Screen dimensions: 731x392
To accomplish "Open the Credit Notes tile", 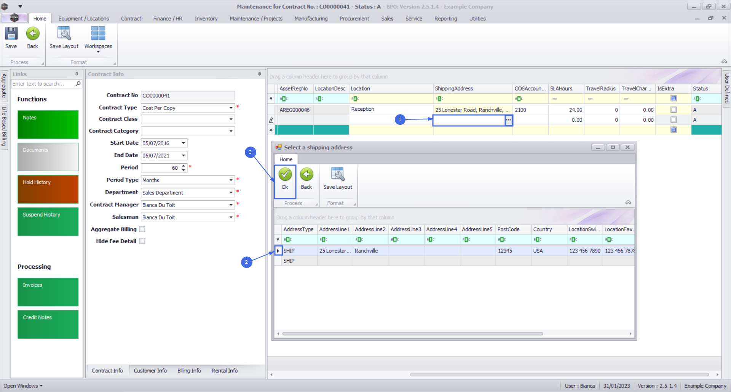I will (48, 324).
